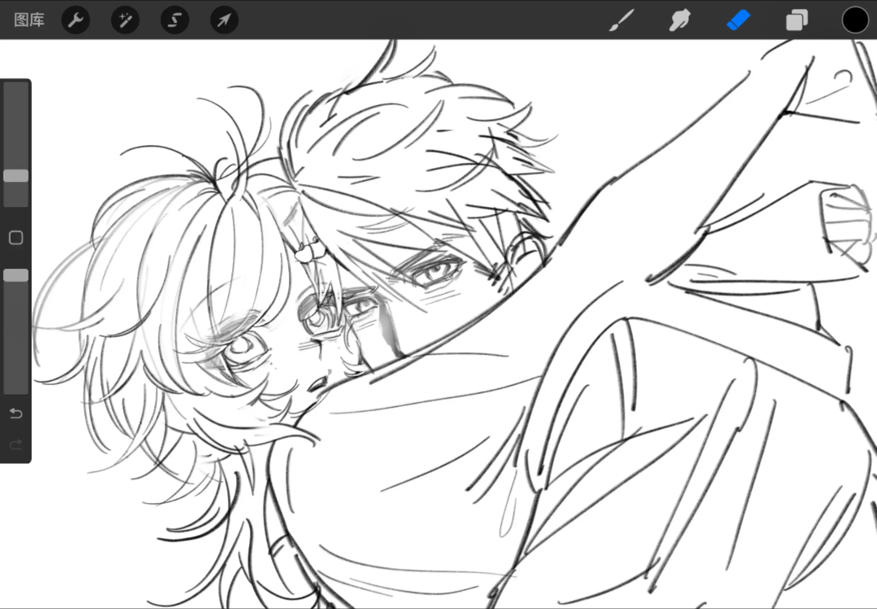
Task: Open the Layers panel icon
Action: [x=797, y=20]
